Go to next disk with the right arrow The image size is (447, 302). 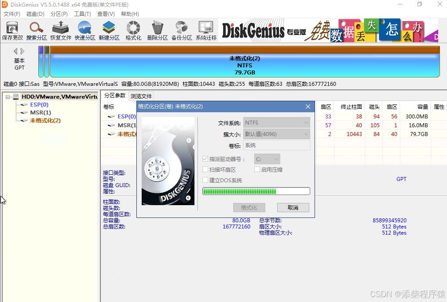(x=22, y=52)
